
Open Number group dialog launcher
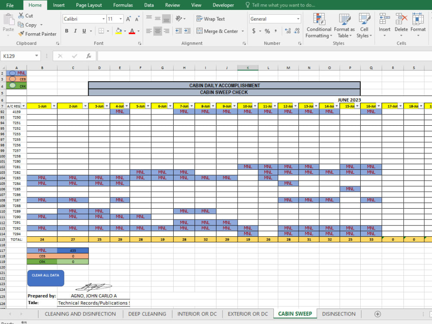tap(300, 44)
